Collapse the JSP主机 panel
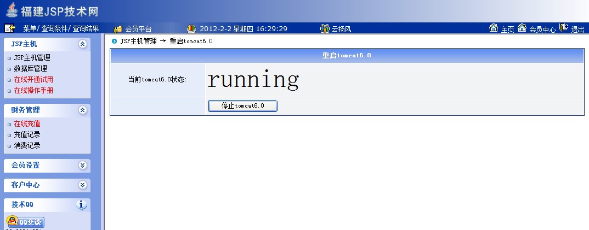Viewport: 589px width, 230px height. click(x=82, y=44)
